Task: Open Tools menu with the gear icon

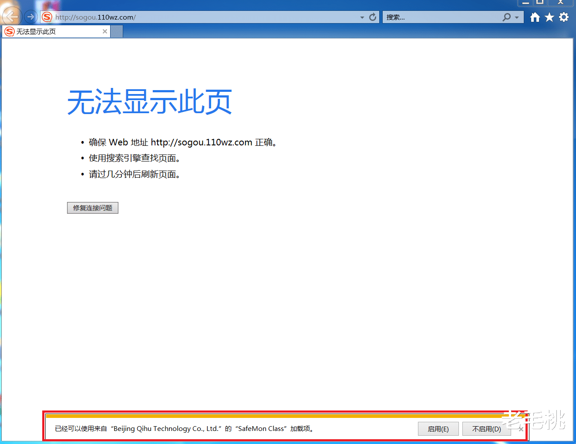Action: coord(564,17)
